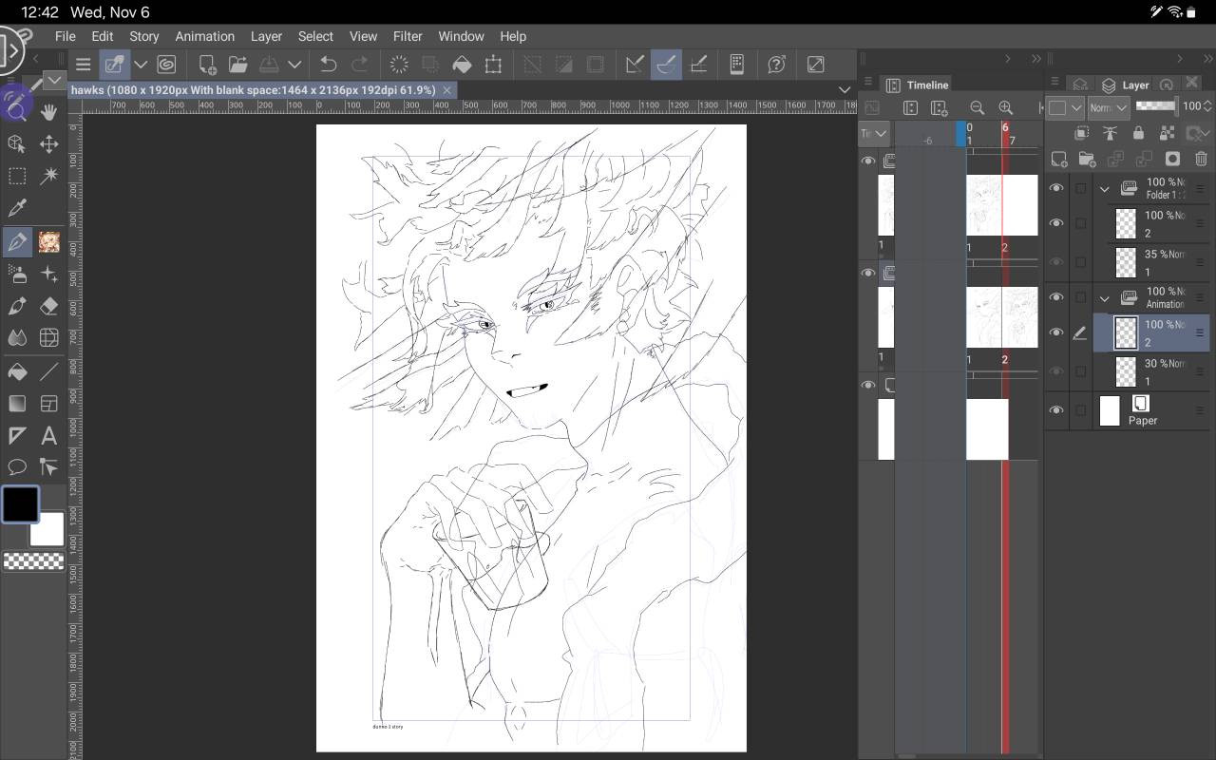Select the rectangular Selection area tool
Viewport: 1216px width, 760px height.
click(x=17, y=177)
